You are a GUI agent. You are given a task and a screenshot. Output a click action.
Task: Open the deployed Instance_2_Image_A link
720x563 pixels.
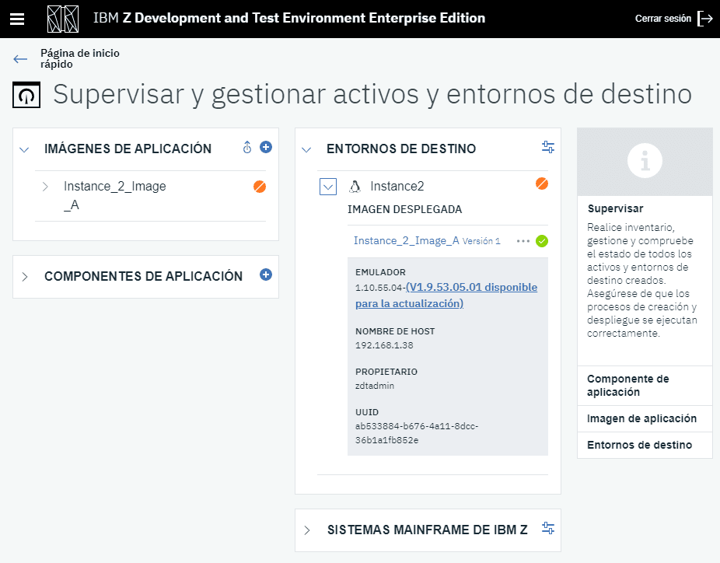(406, 241)
